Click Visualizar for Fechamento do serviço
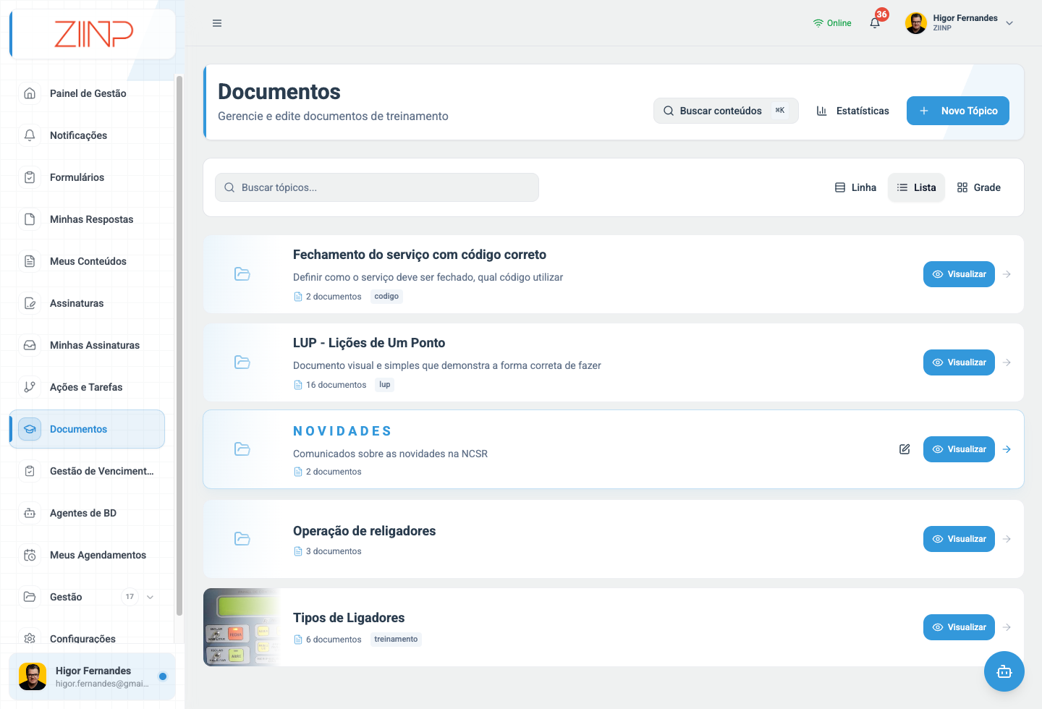 [959, 274]
